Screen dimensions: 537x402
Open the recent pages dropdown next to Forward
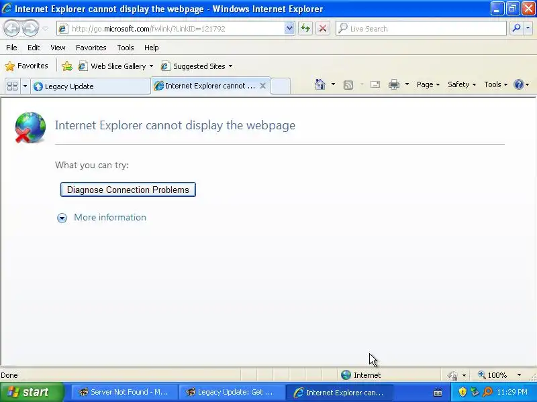[45, 29]
